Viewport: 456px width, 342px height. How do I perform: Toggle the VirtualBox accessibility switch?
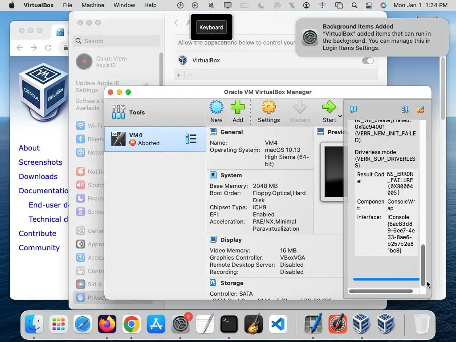pos(367,61)
